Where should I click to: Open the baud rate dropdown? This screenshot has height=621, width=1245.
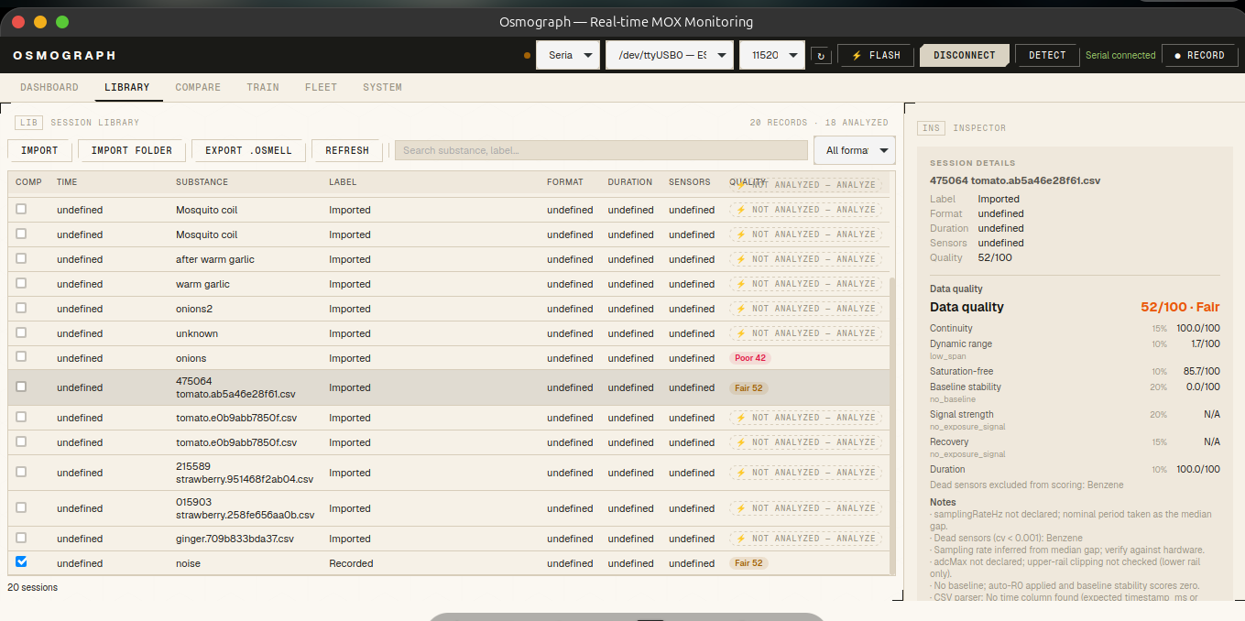tap(772, 55)
